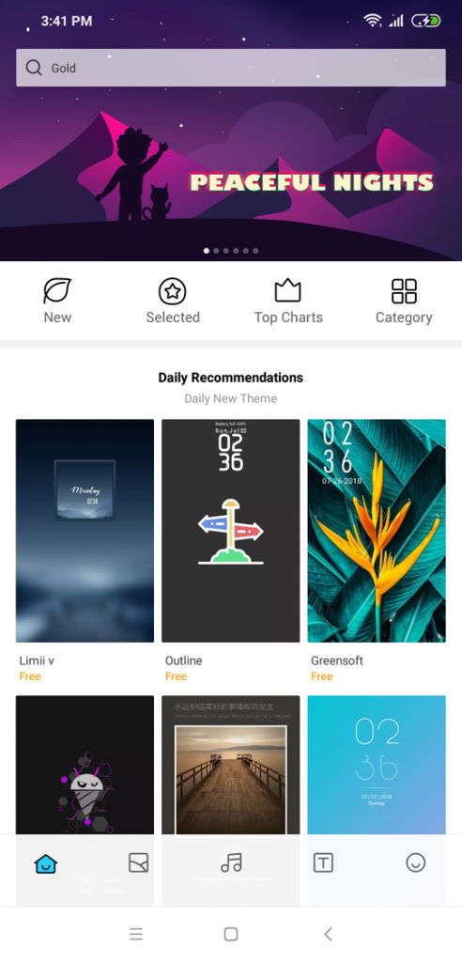Open account smiley face tab
This screenshot has height=962, width=462.
pyautogui.click(x=416, y=862)
